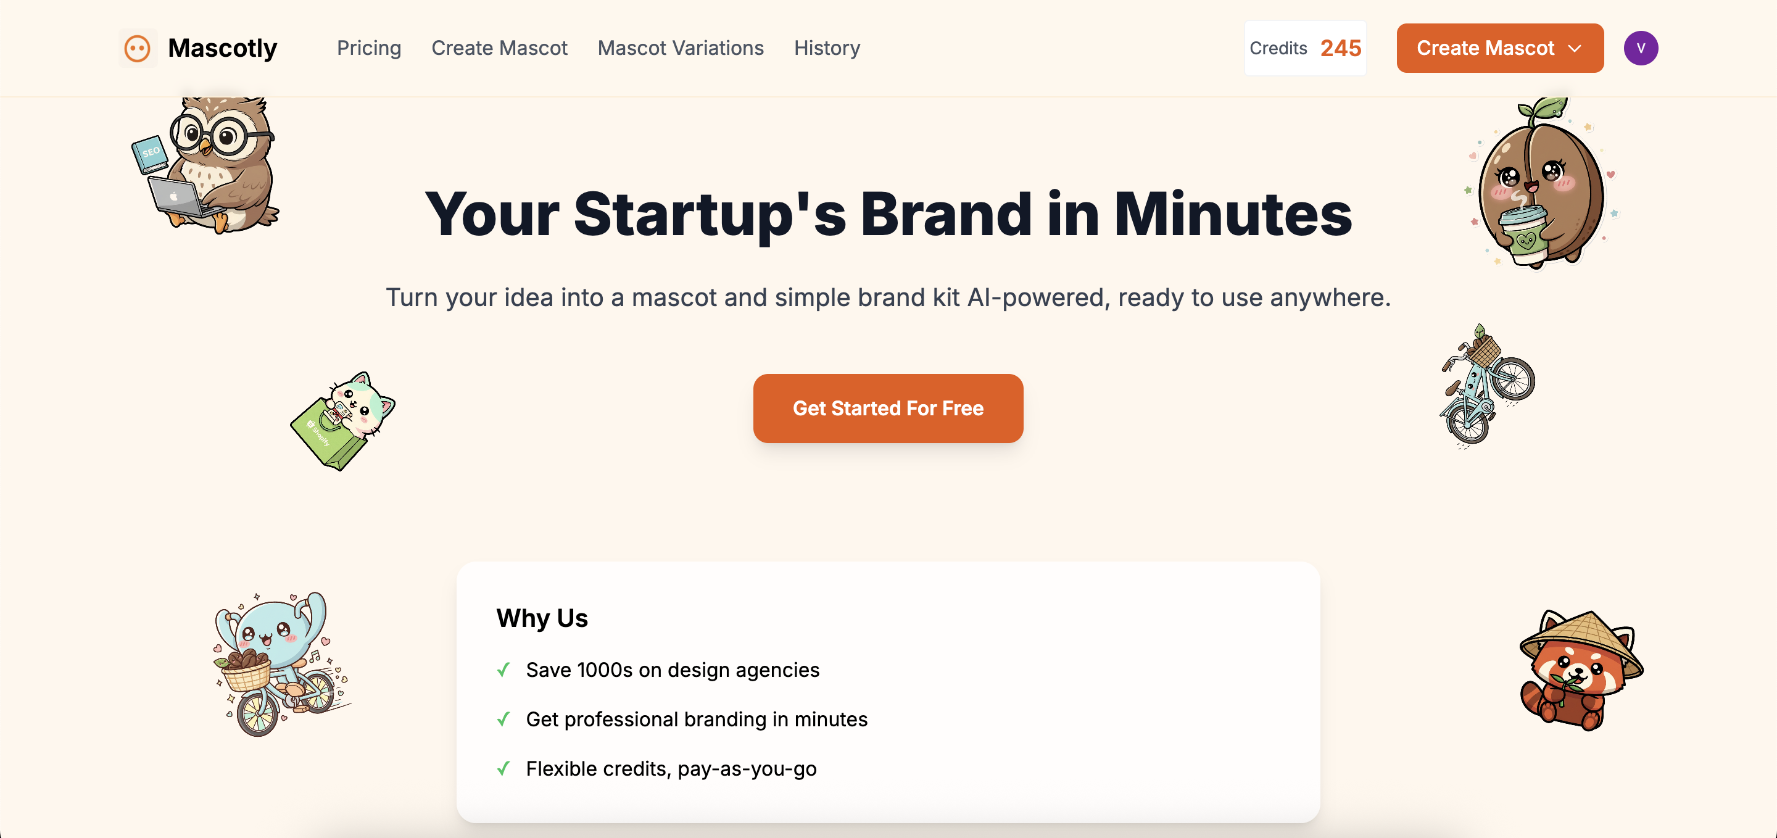
Task: Click the Credits 245 balance box
Action: click(1304, 48)
